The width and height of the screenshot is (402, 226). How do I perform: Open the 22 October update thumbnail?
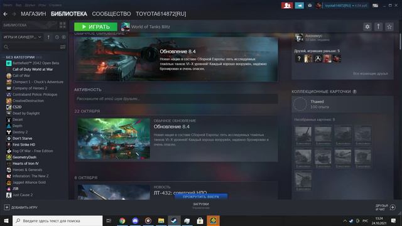pyautogui.click(x=114, y=138)
